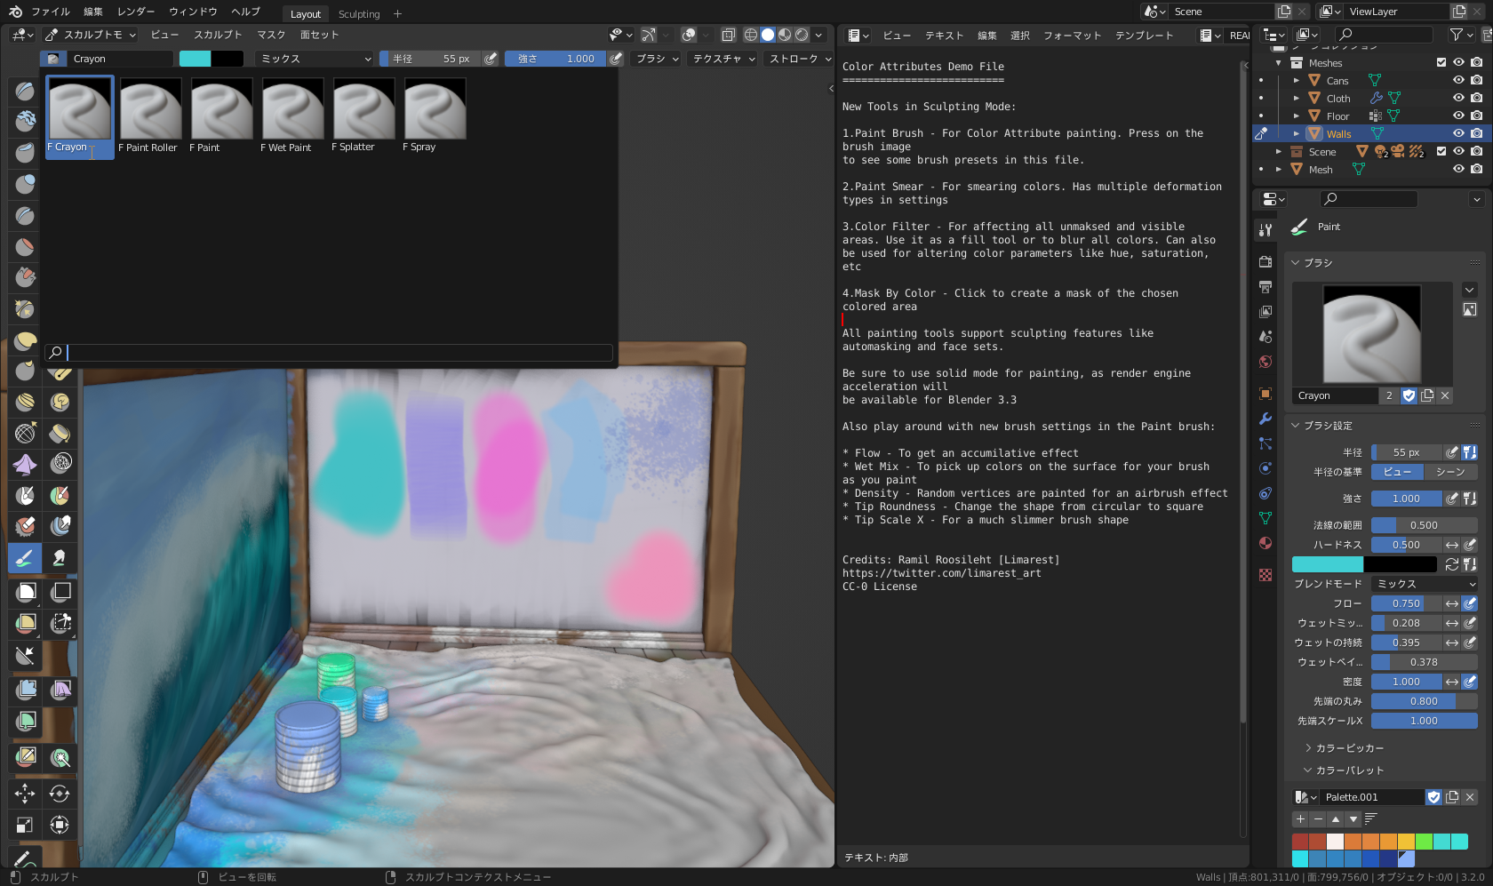
Task: Open the ファイル menu
Action: click(x=51, y=12)
